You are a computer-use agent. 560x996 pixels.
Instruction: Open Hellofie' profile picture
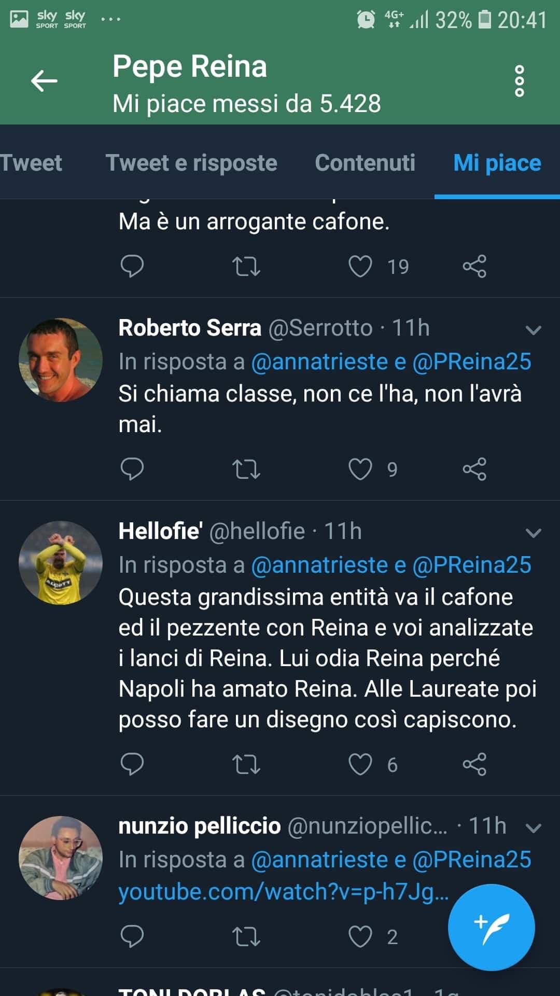coord(60,562)
